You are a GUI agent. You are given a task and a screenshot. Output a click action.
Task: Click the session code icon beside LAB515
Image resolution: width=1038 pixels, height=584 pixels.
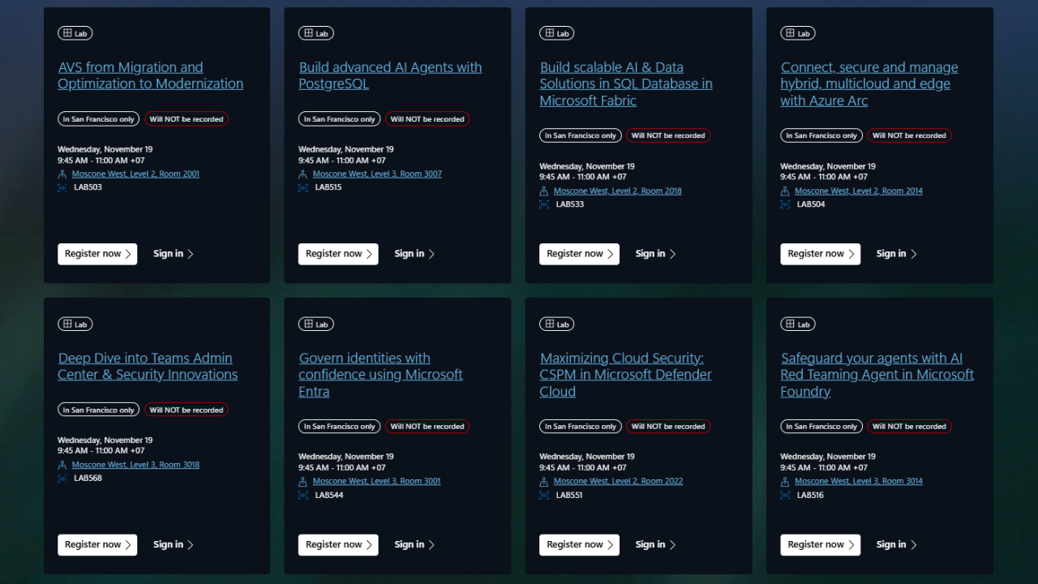[x=303, y=187]
